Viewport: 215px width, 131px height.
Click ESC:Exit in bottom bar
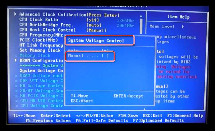153,116
